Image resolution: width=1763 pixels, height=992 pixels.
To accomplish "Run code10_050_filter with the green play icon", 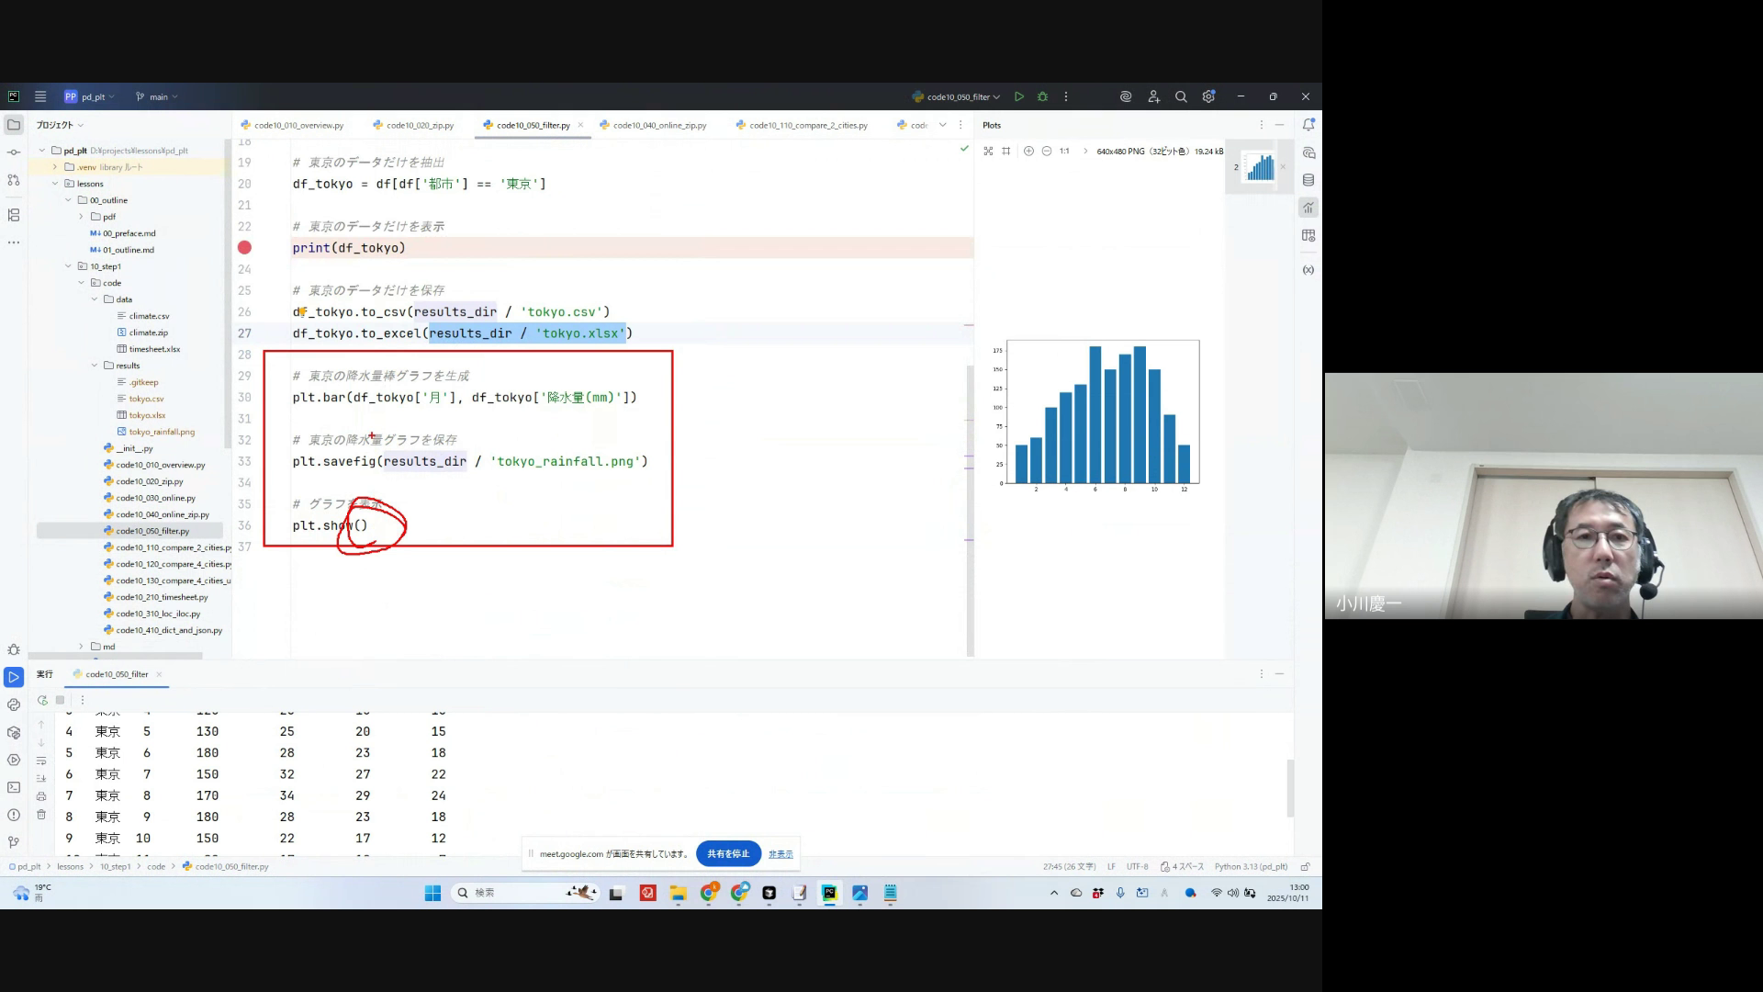I will [x=1019, y=96].
